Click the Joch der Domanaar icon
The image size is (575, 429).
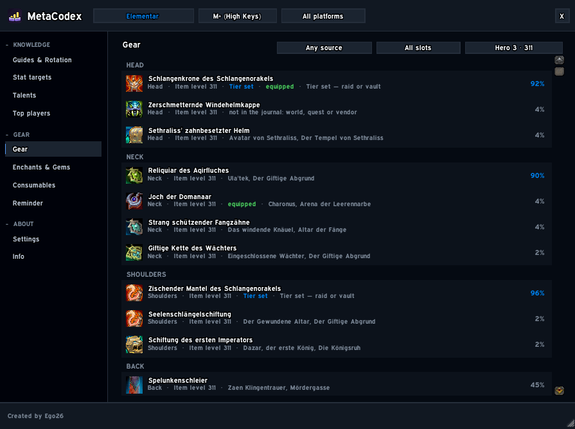click(x=134, y=201)
